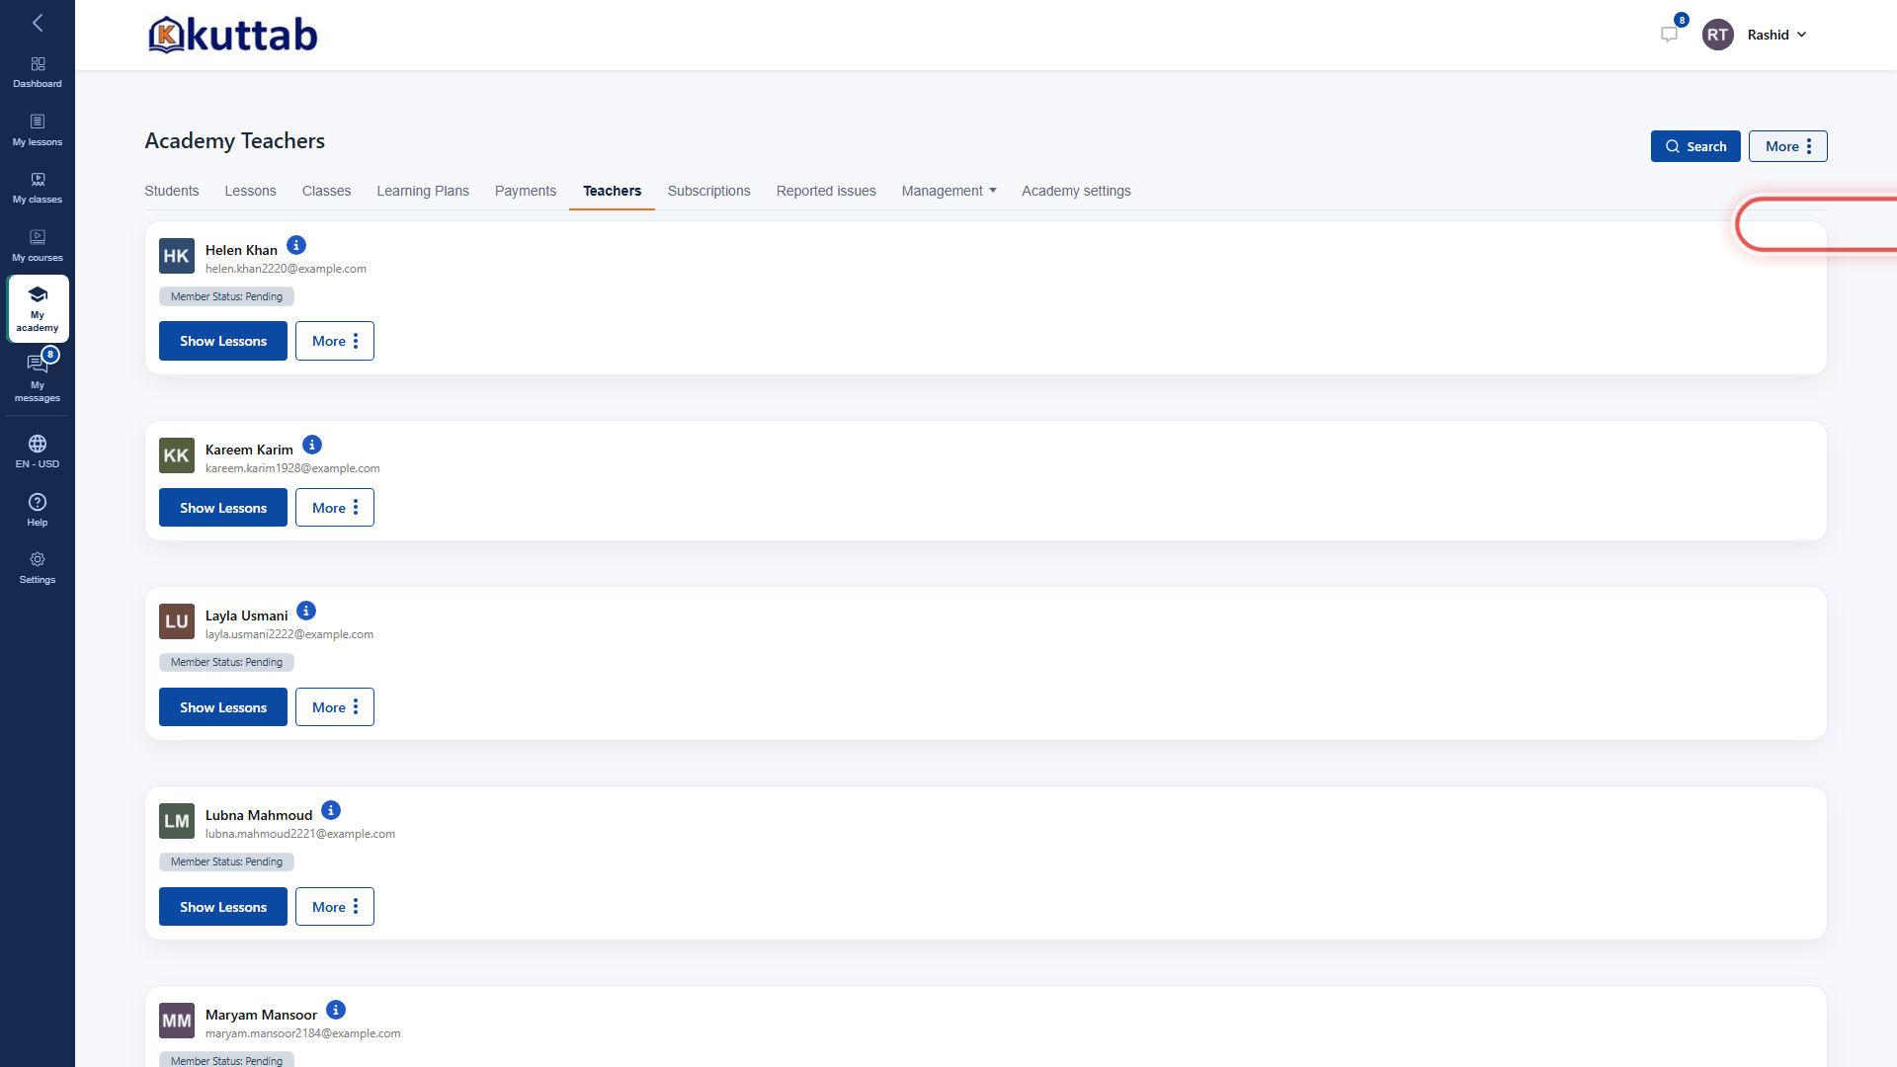
Task: Open the Dashboard sidebar icon
Action: point(38,73)
